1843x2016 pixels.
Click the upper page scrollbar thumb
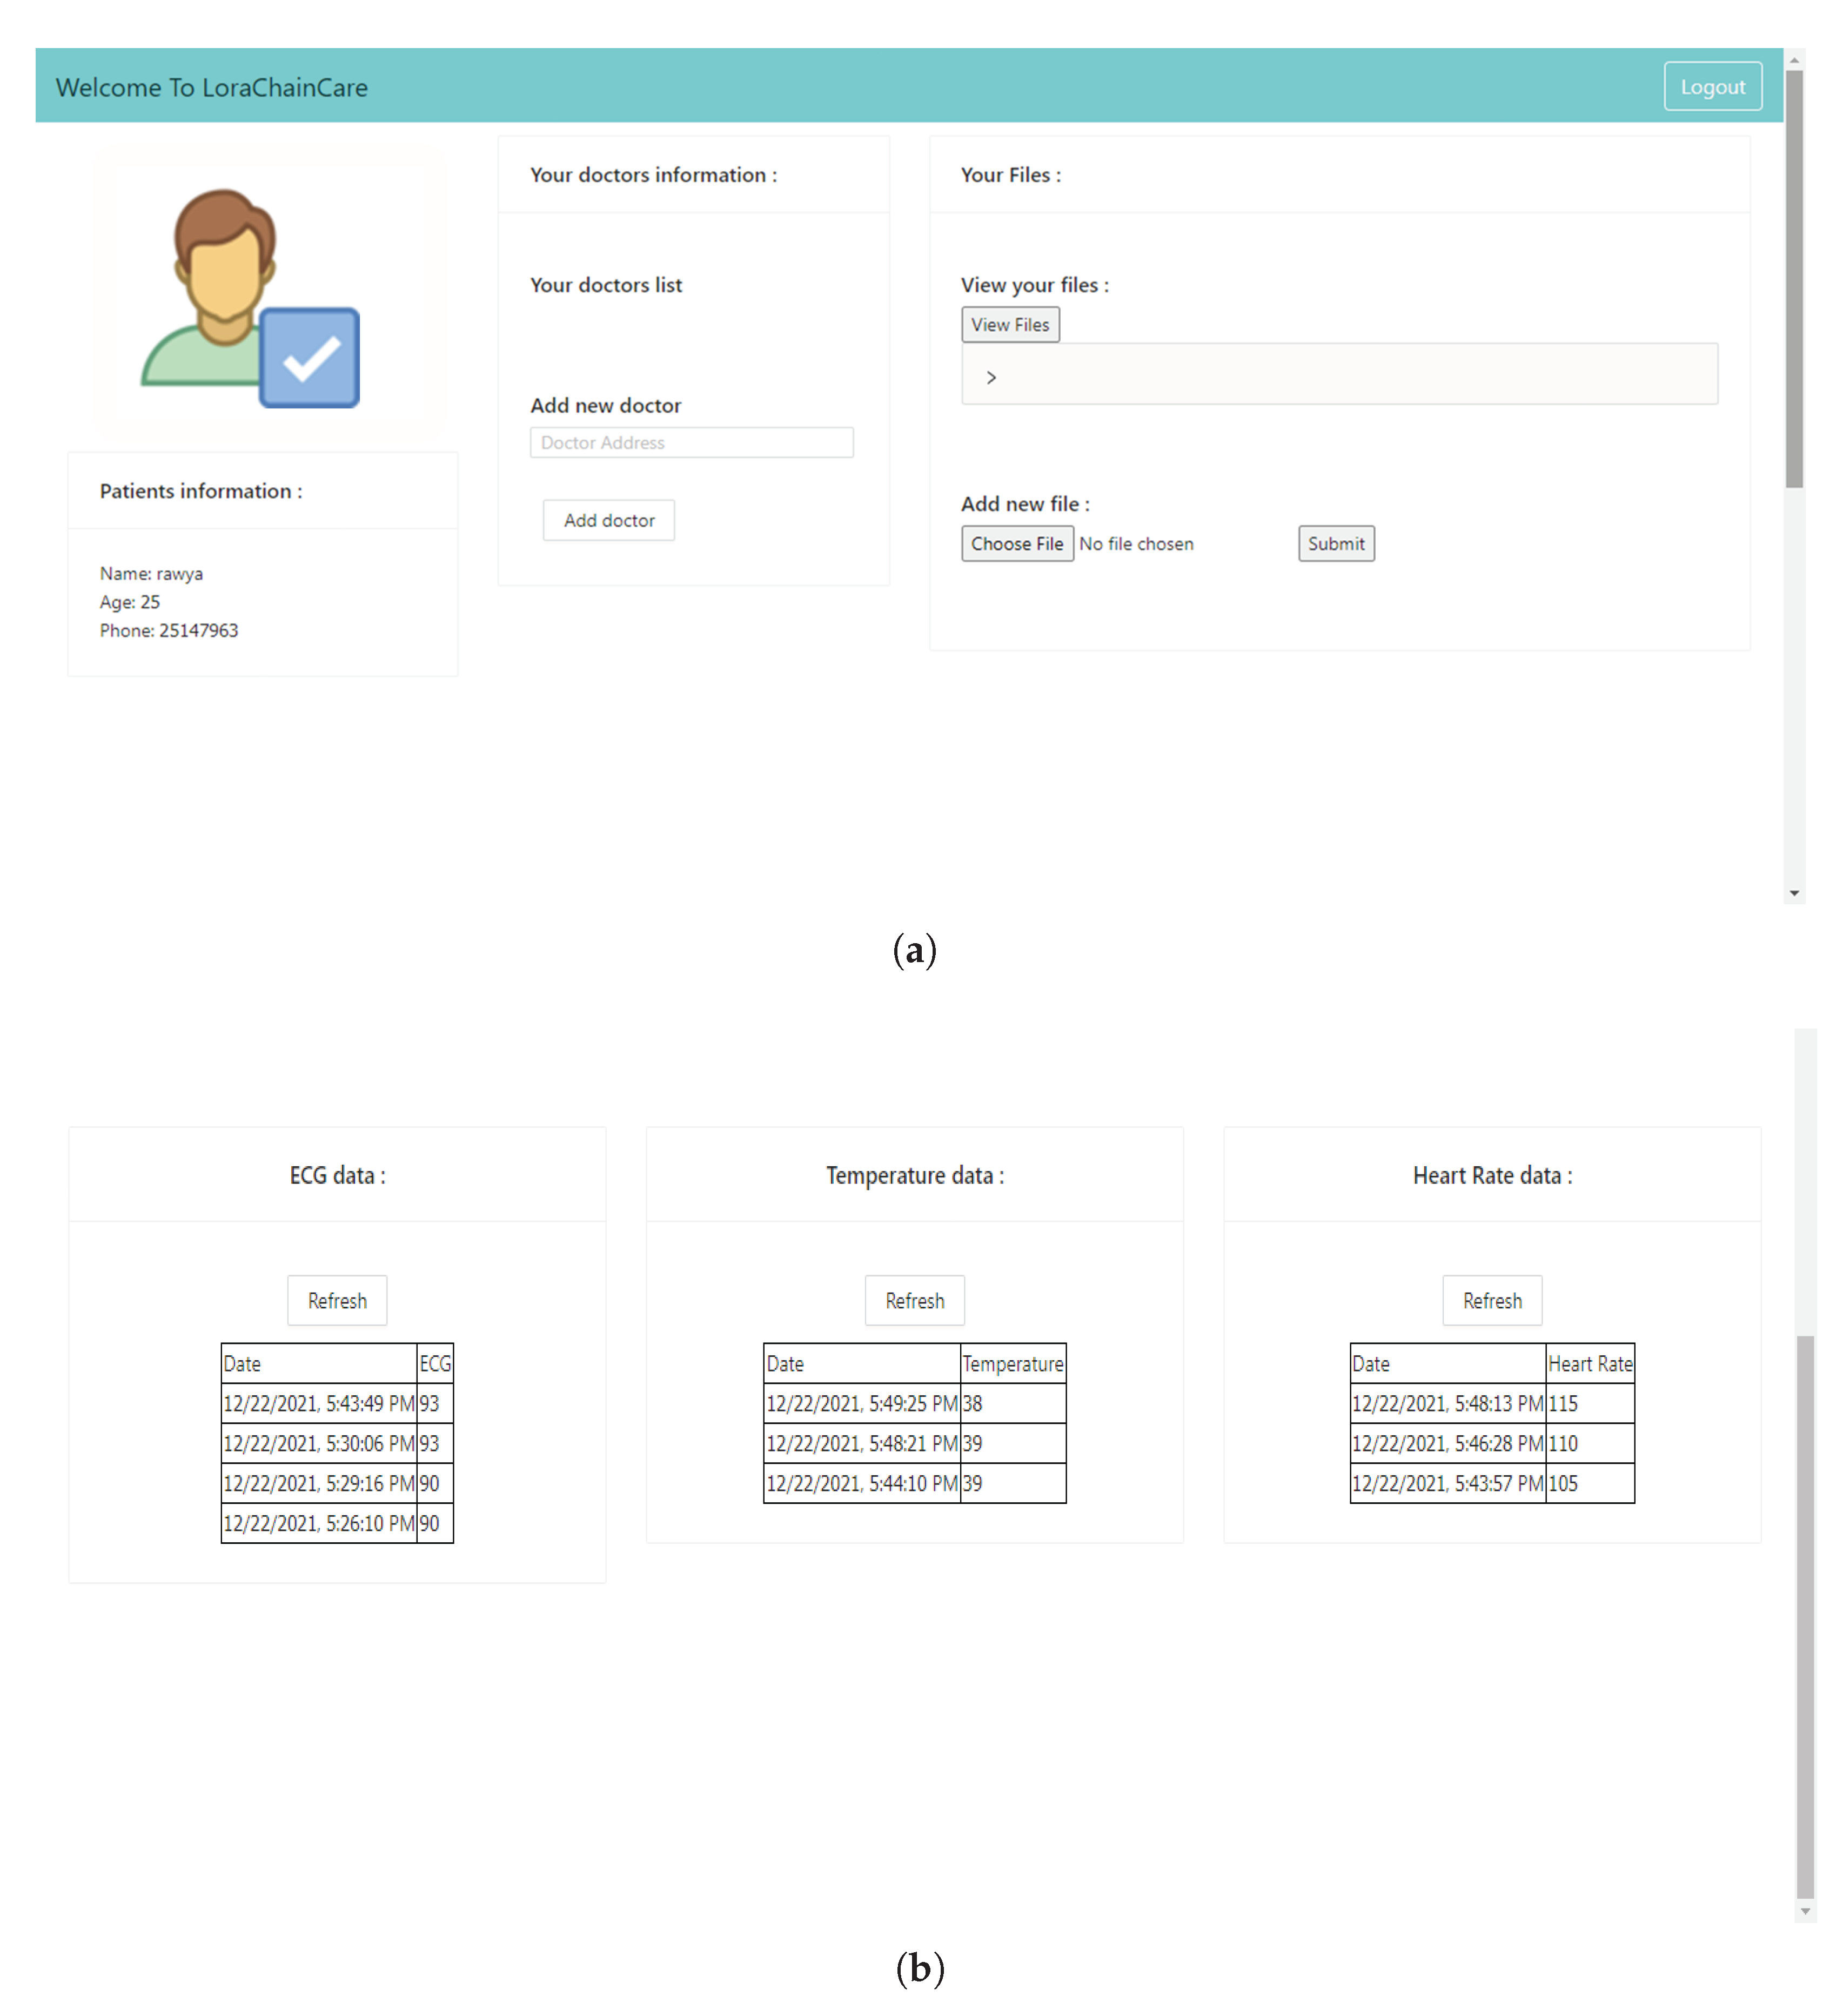[1794, 280]
